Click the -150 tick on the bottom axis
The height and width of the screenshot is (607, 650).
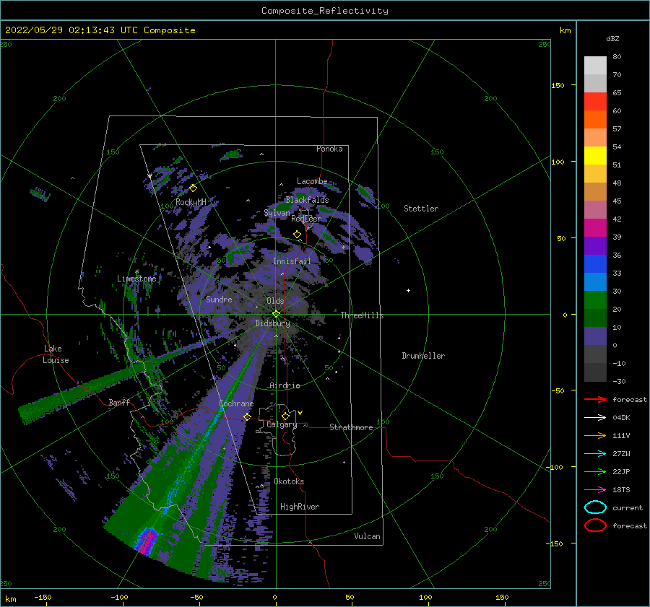[43, 598]
